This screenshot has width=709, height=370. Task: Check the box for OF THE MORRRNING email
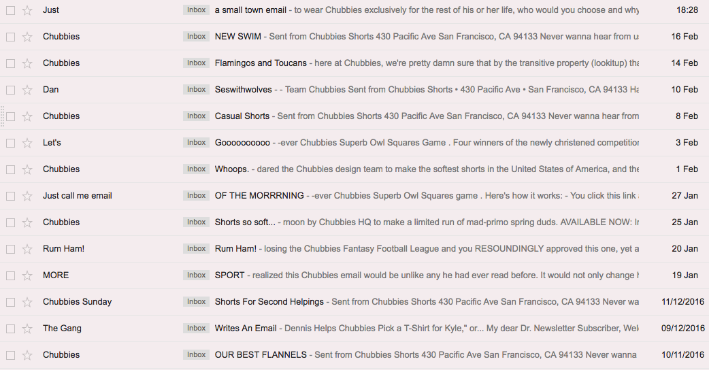[x=10, y=196]
